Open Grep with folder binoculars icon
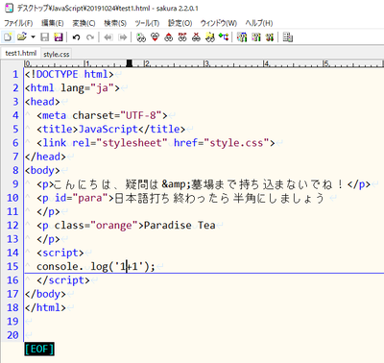Viewport: 384px width, 363px height. tap(210, 37)
